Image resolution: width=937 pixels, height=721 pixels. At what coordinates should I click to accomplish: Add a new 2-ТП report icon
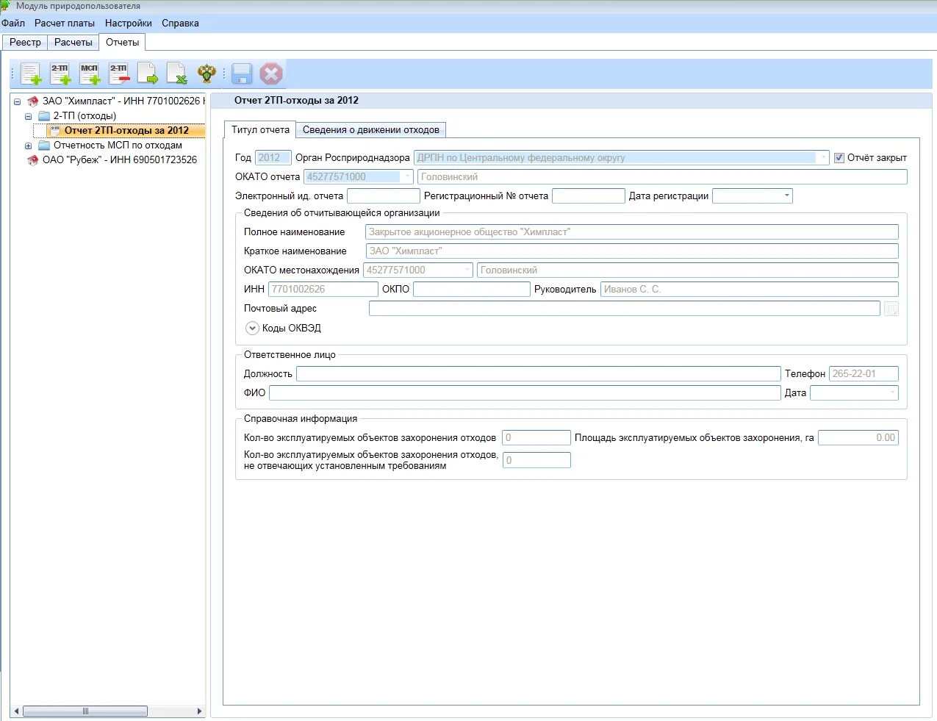pos(60,73)
